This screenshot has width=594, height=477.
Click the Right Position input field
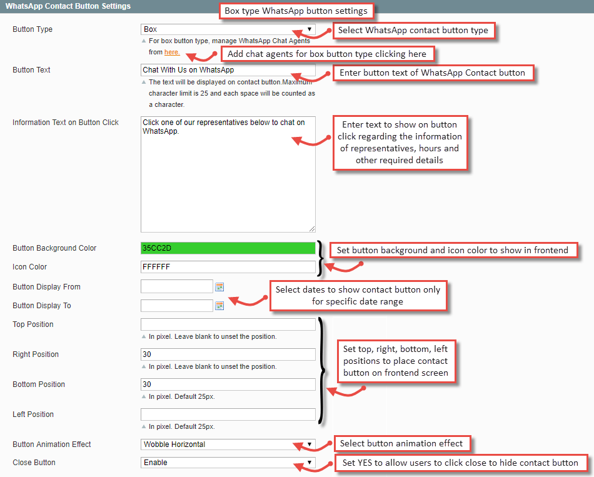tap(228, 354)
